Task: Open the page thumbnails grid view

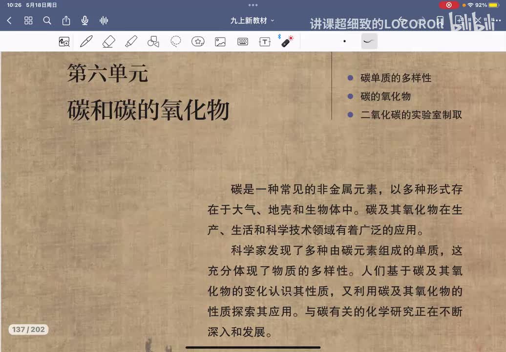Action: coord(28,21)
